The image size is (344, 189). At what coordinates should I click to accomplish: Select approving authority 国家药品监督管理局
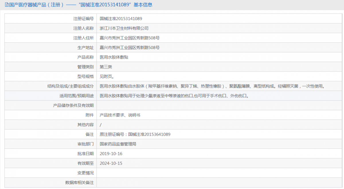click(x=118, y=144)
